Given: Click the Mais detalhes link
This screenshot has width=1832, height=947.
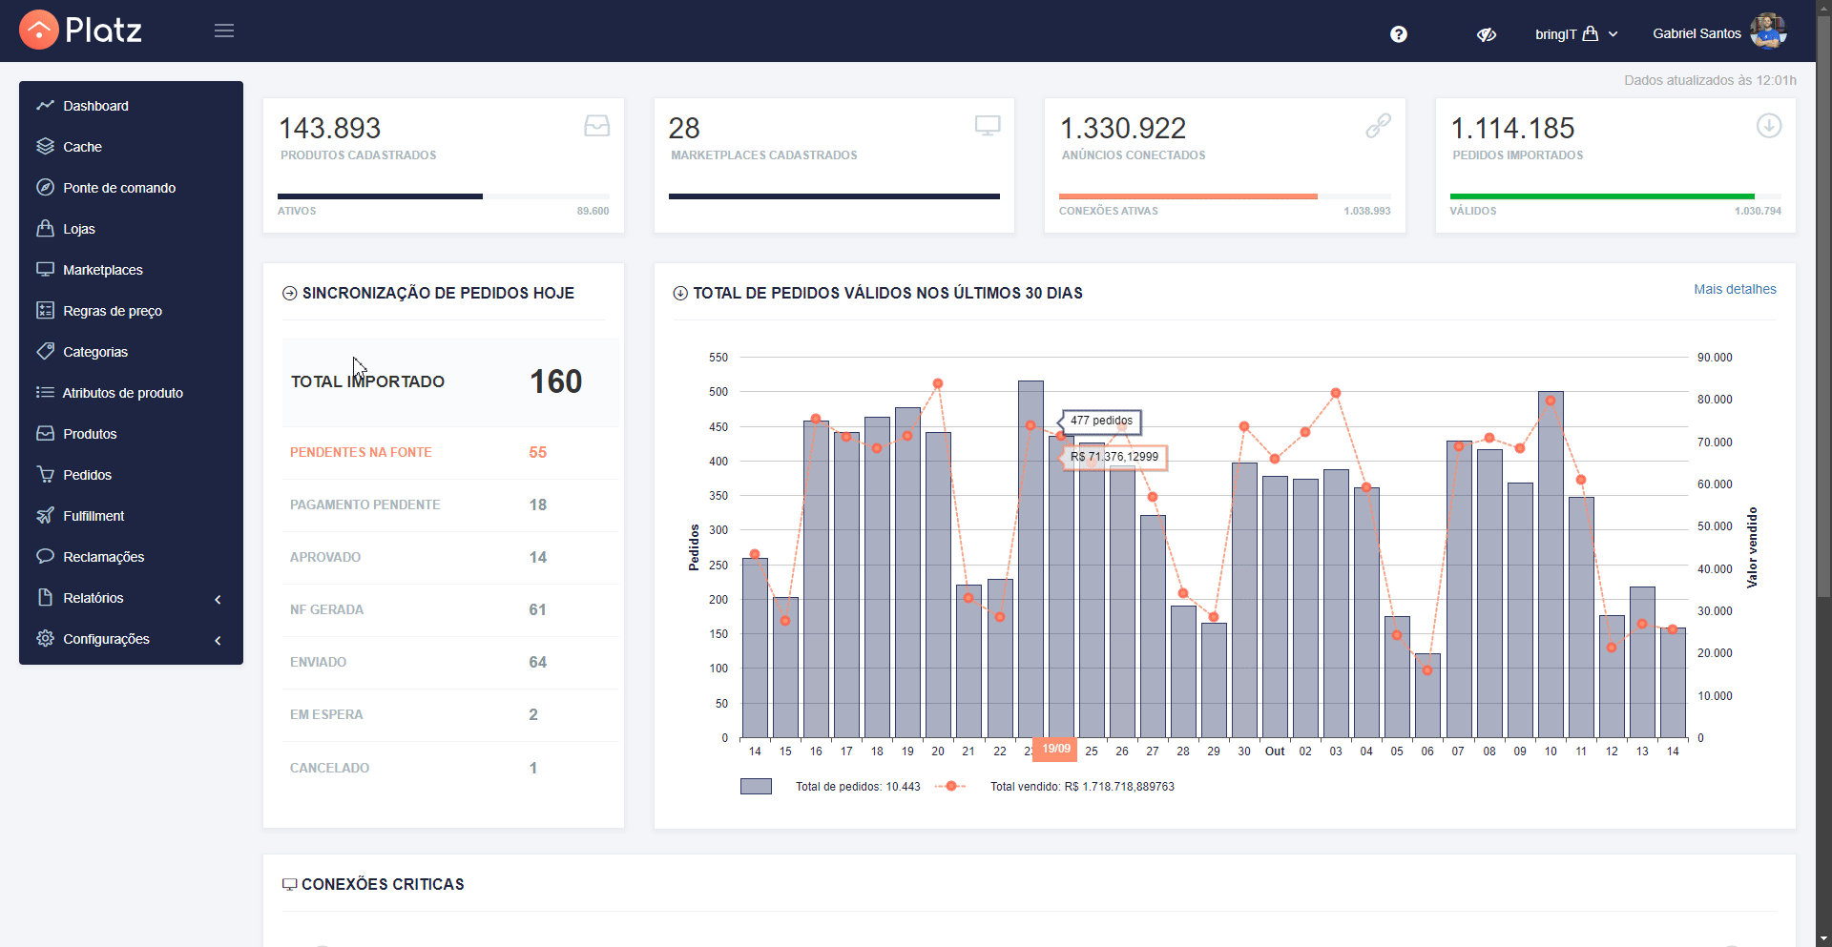Looking at the screenshot, I should [x=1735, y=289].
